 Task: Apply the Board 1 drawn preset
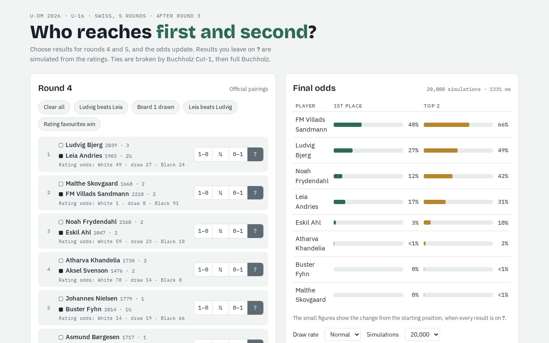[x=156, y=107]
